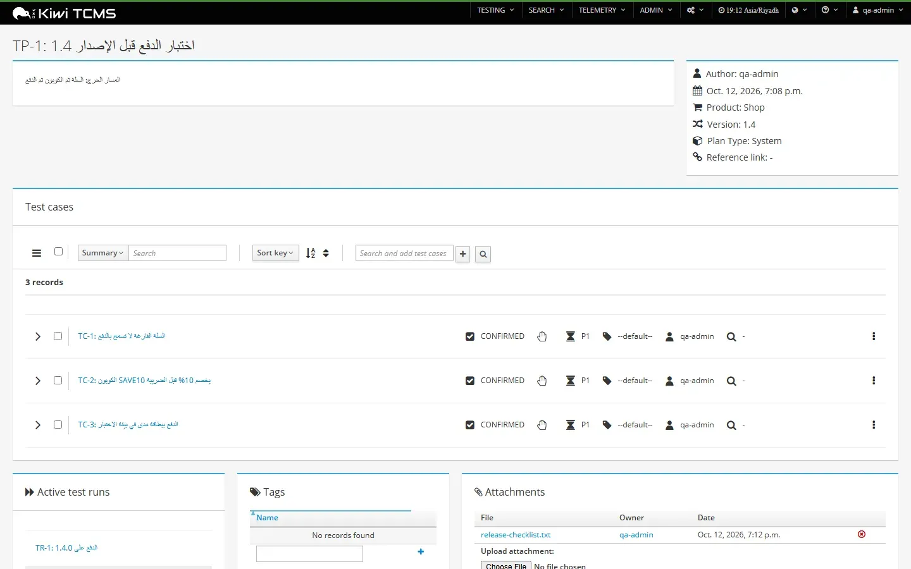Open the three-dot menu for TC-3

click(x=874, y=425)
